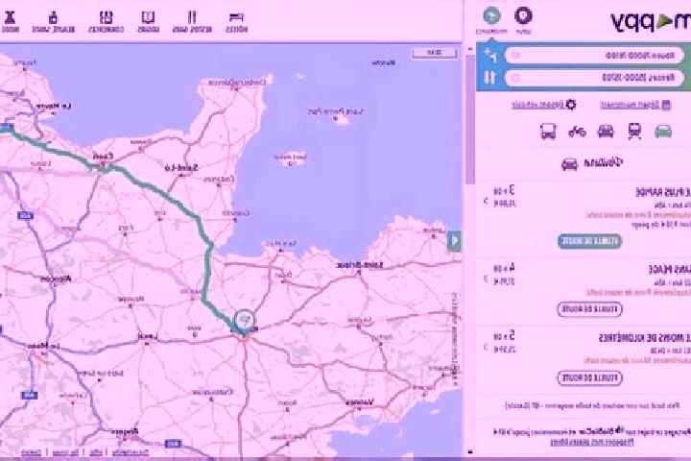691x461 pixels.
Task: Collapse the side panel with the map edge arrow
Action: tap(454, 241)
